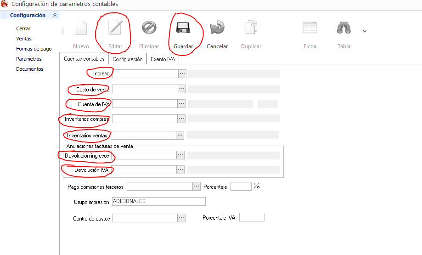Open the Centro de costos lookup button
Image resolution: width=422 pixels, height=255 pixels.
tap(182, 218)
